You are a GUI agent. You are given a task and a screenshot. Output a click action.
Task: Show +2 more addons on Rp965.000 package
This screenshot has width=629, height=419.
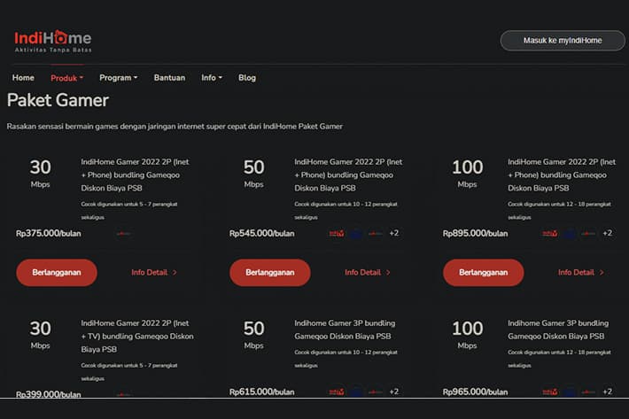click(608, 392)
